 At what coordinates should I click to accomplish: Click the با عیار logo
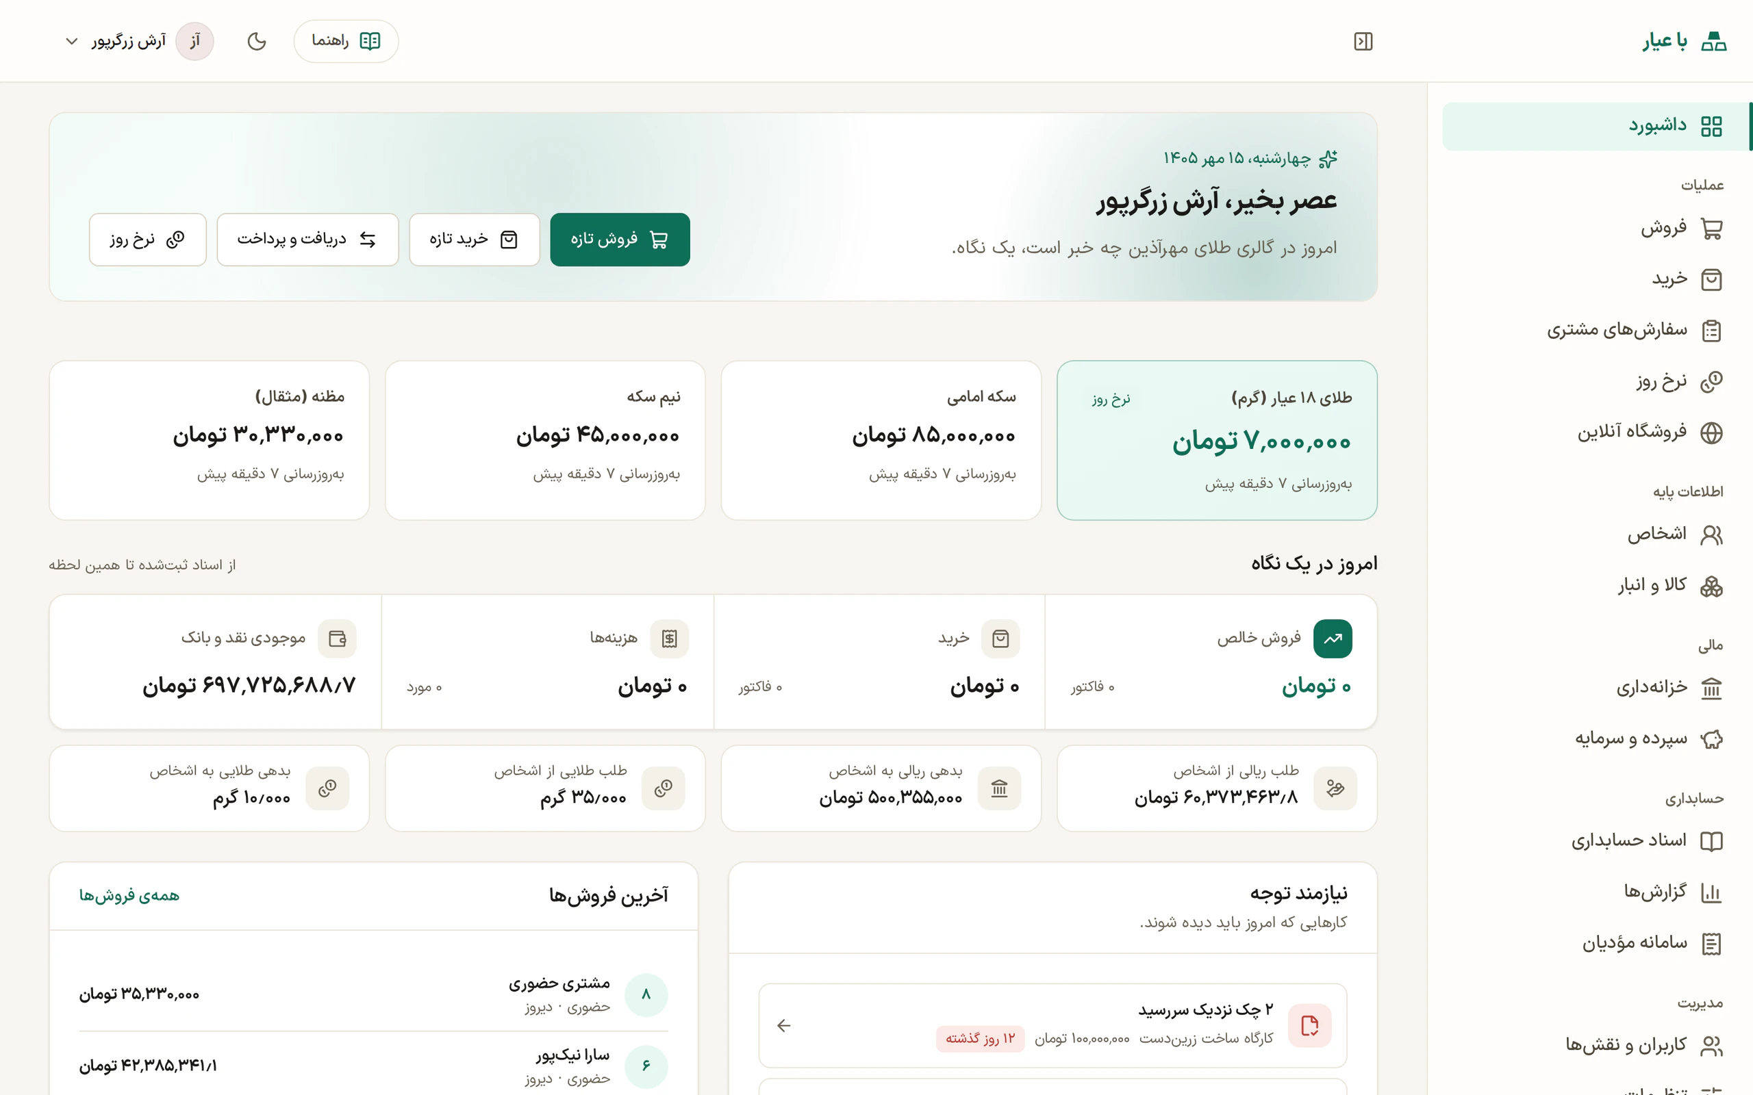pyautogui.click(x=1685, y=41)
